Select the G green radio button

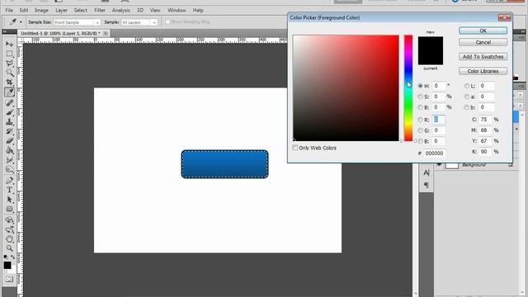pos(420,130)
